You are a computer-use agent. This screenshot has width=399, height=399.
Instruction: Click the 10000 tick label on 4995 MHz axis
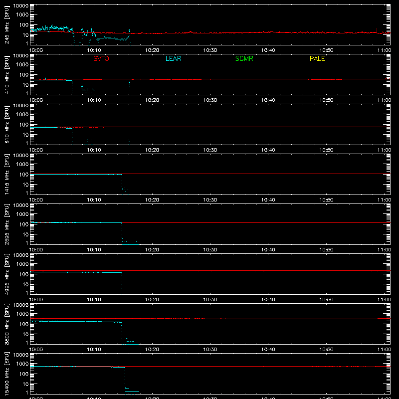21,255
